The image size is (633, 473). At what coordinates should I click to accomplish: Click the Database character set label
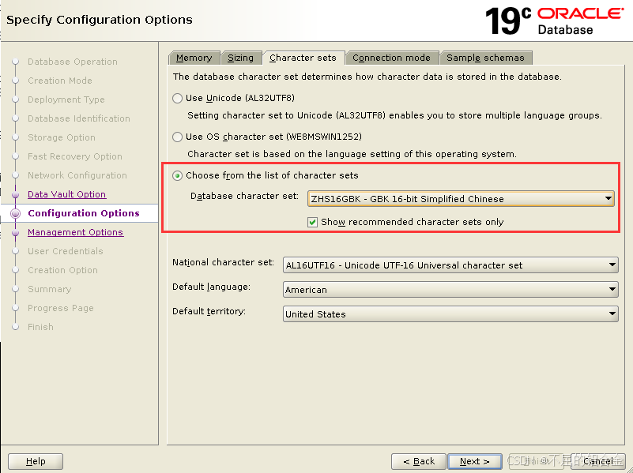[x=244, y=196]
